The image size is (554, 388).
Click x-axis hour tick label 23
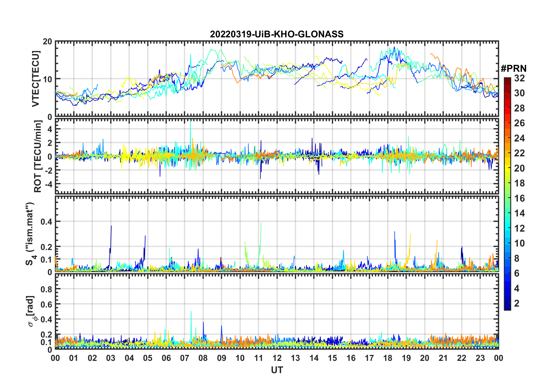[x=480, y=358]
